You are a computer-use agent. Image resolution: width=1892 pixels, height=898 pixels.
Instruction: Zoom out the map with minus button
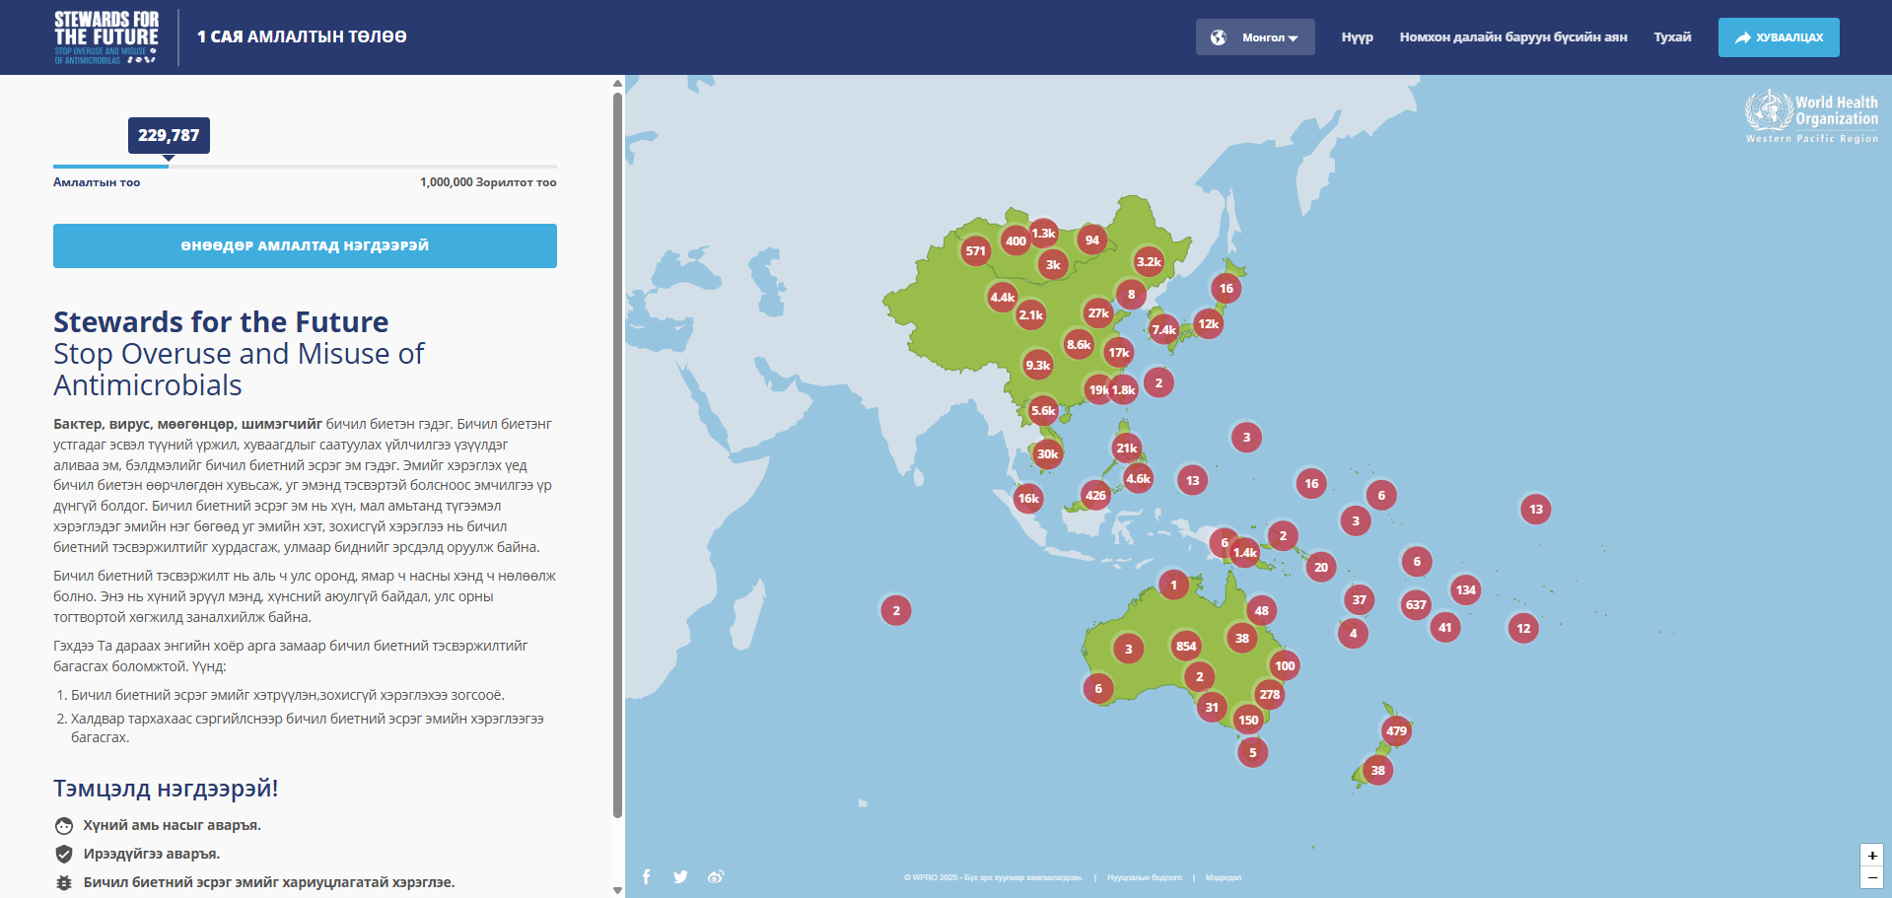pyautogui.click(x=1871, y=877)
